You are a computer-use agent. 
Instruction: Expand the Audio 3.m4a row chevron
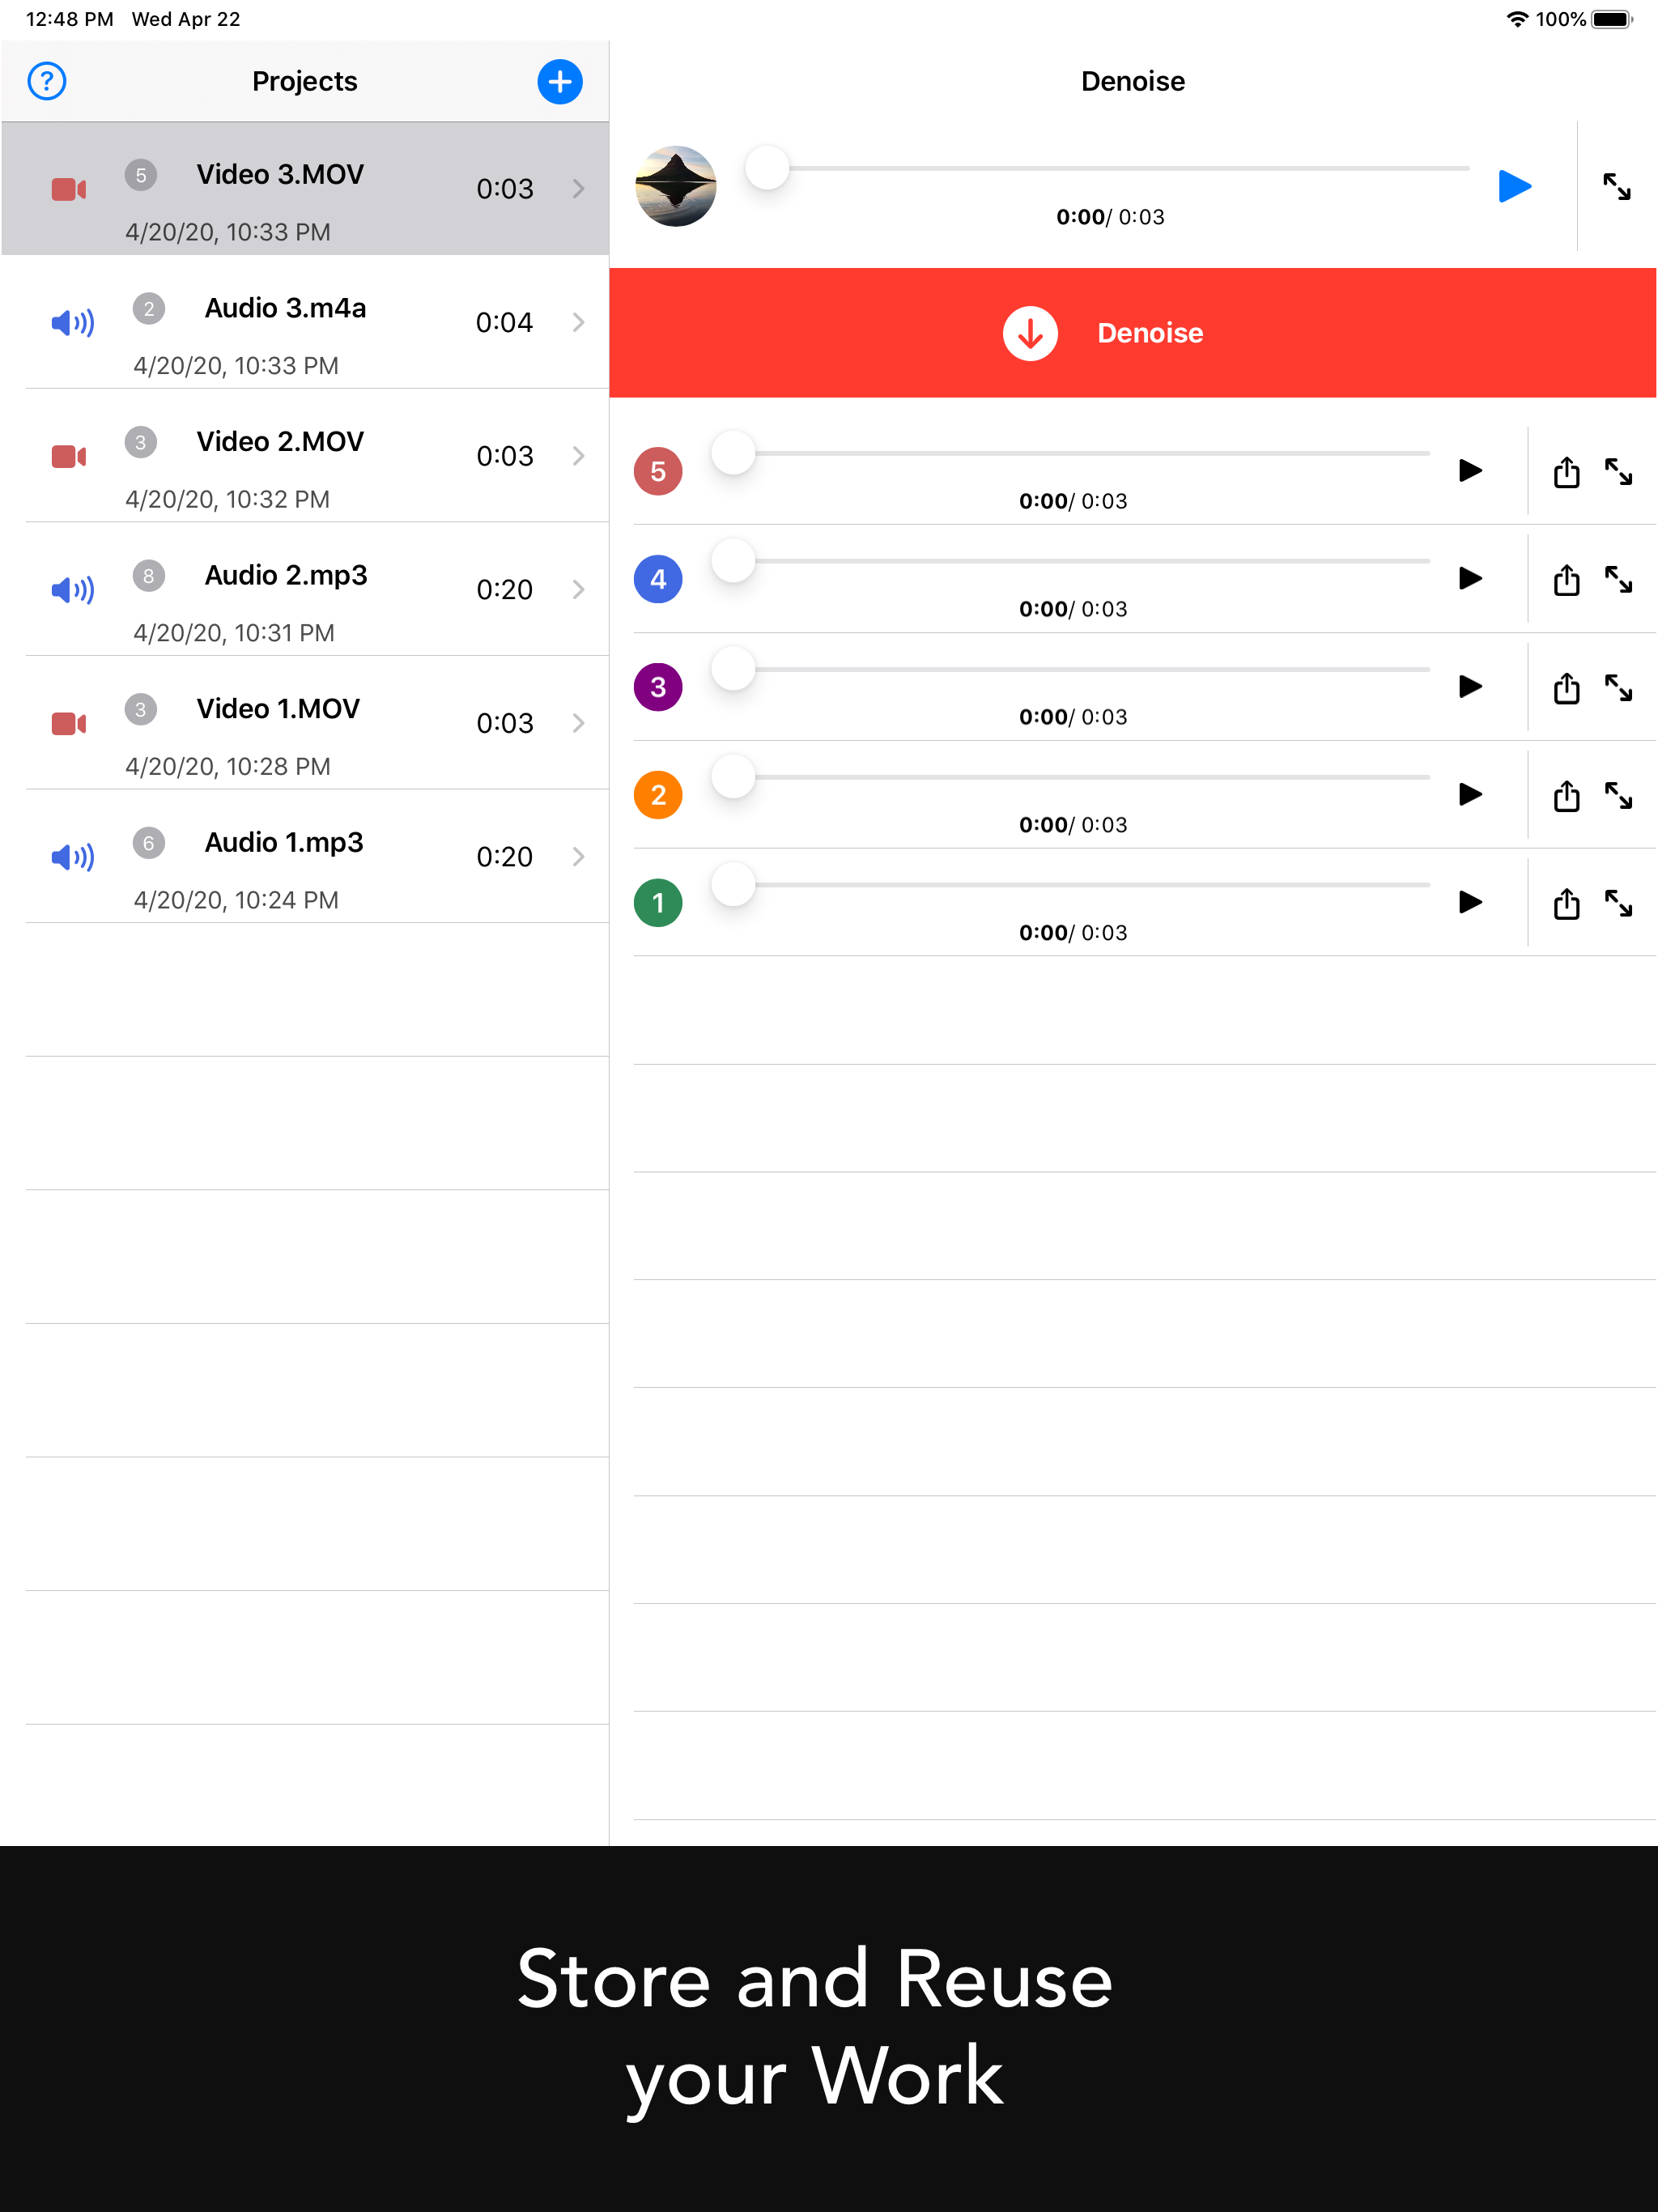(580, 322)
